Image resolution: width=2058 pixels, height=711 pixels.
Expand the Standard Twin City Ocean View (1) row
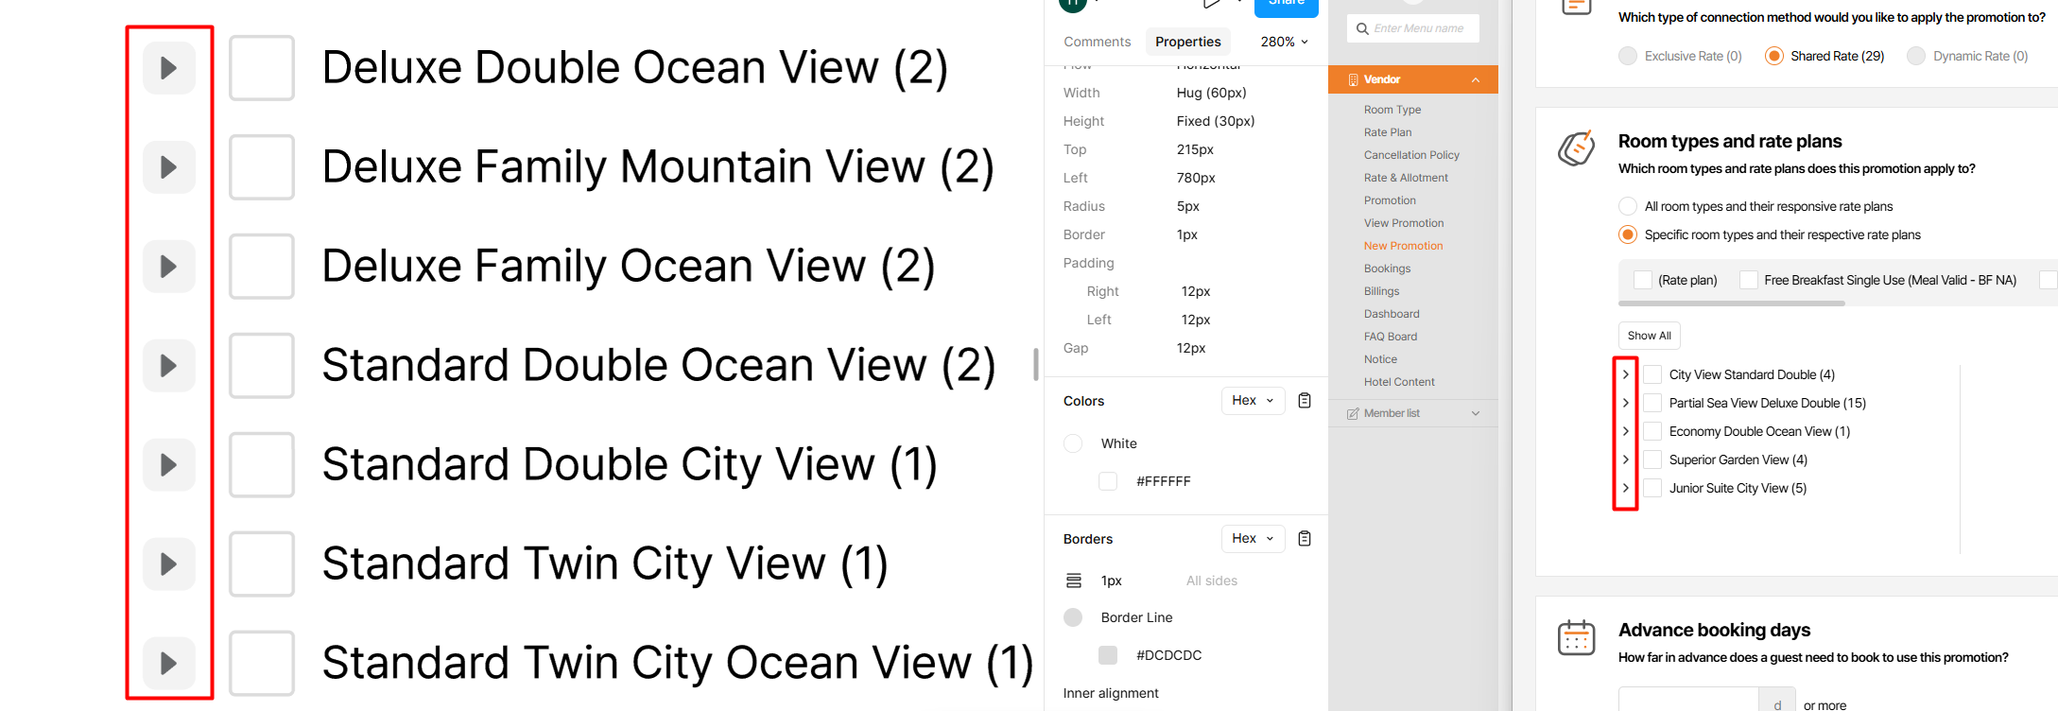[169, 664]
